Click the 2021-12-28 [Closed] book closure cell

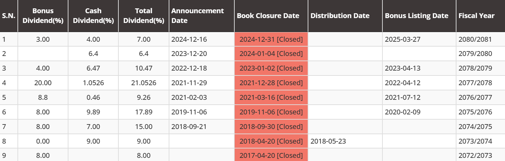tap(271, 83)
